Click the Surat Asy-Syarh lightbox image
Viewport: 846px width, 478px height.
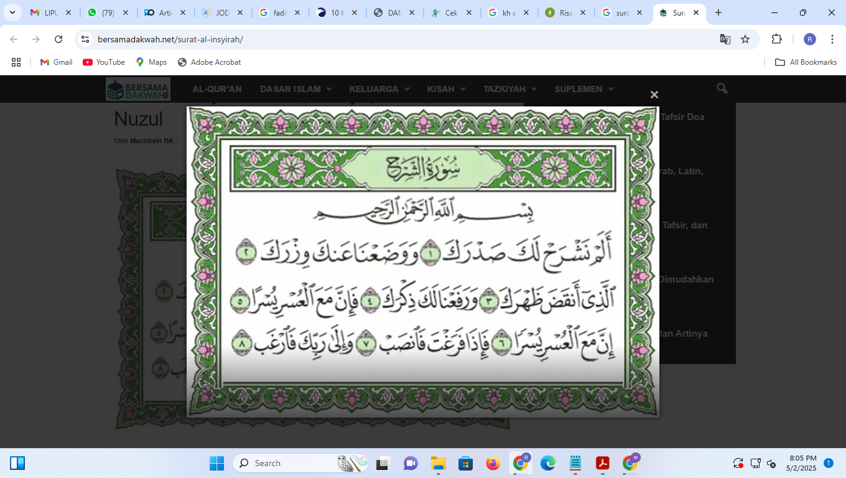point(423,261)
